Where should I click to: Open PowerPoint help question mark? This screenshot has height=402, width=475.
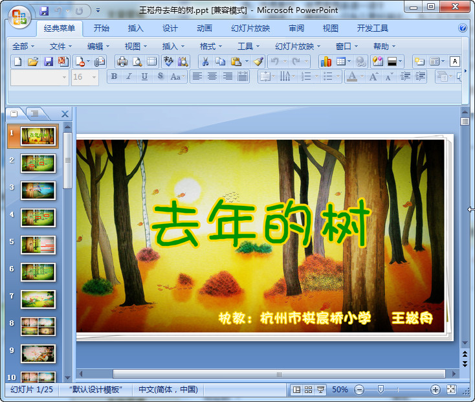[x=463, y=28]
